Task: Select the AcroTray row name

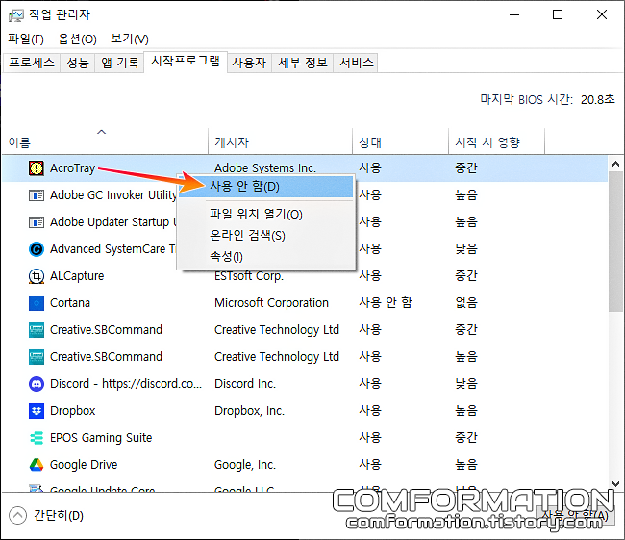Action: (x=72, y=168)
